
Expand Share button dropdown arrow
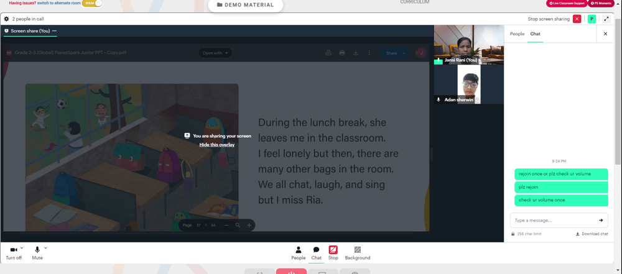pos(404,53)
